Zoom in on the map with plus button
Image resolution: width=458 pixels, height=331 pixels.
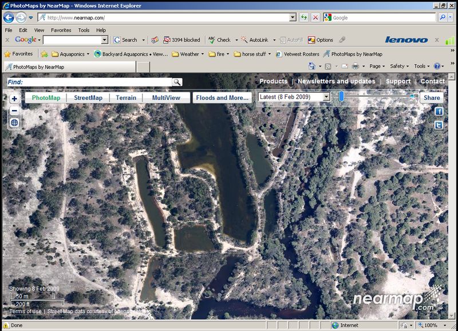[14, 98]
